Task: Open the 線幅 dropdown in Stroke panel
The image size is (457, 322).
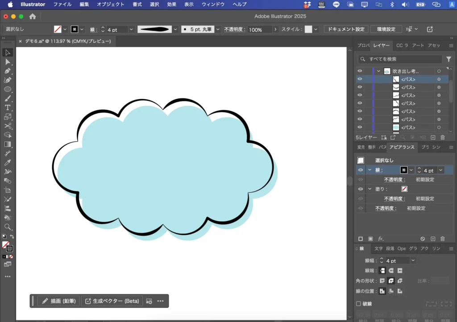Action: tap(413, 261)
